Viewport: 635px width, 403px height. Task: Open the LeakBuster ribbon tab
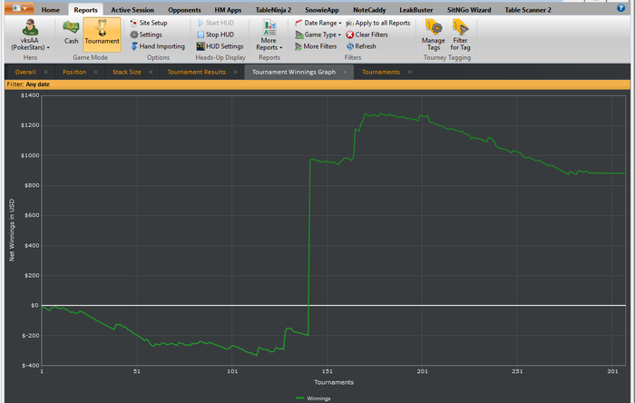(x=415, y=10)
